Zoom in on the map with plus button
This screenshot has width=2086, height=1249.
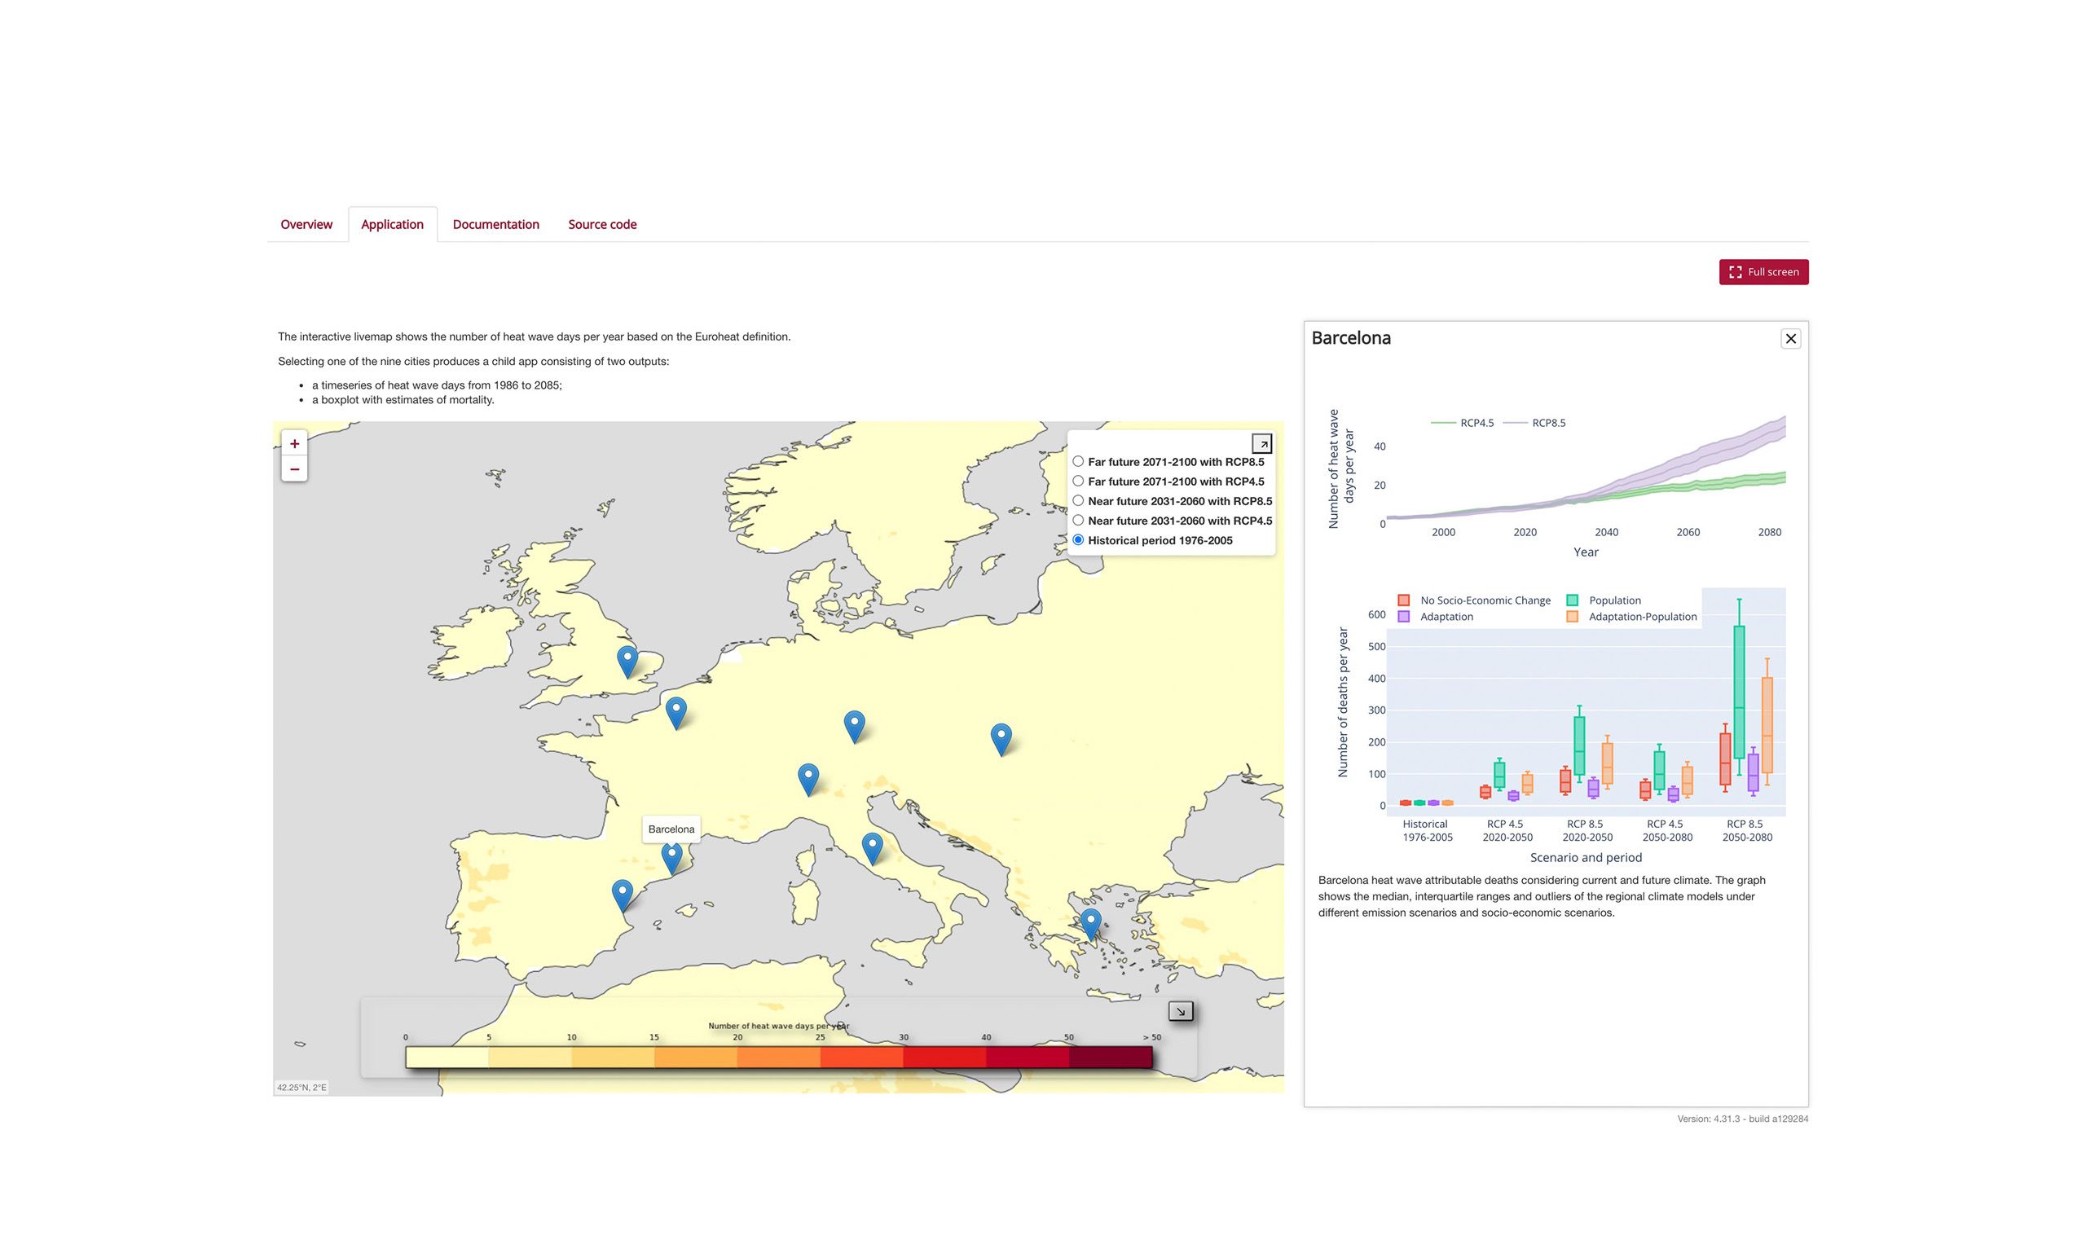(293, 443)
